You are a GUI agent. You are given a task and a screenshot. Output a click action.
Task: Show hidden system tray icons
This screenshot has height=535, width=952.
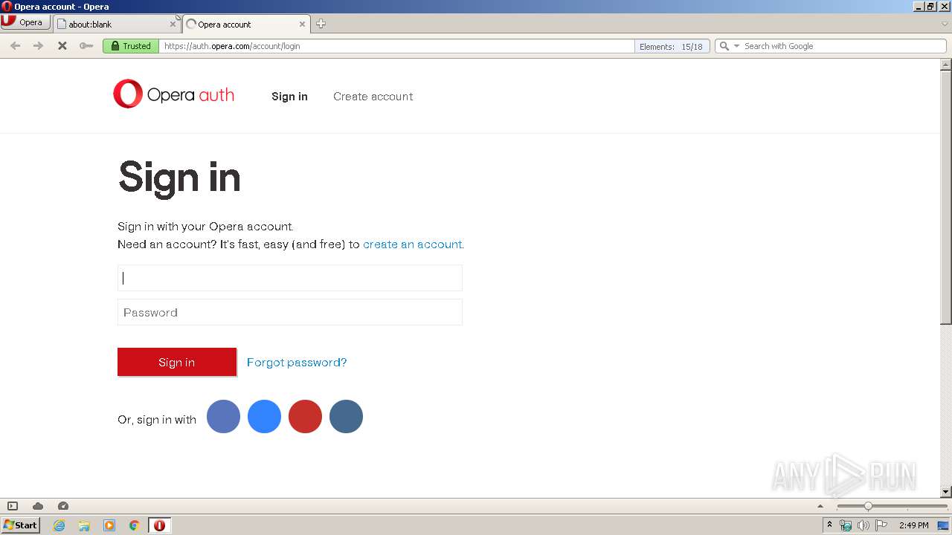829,525
